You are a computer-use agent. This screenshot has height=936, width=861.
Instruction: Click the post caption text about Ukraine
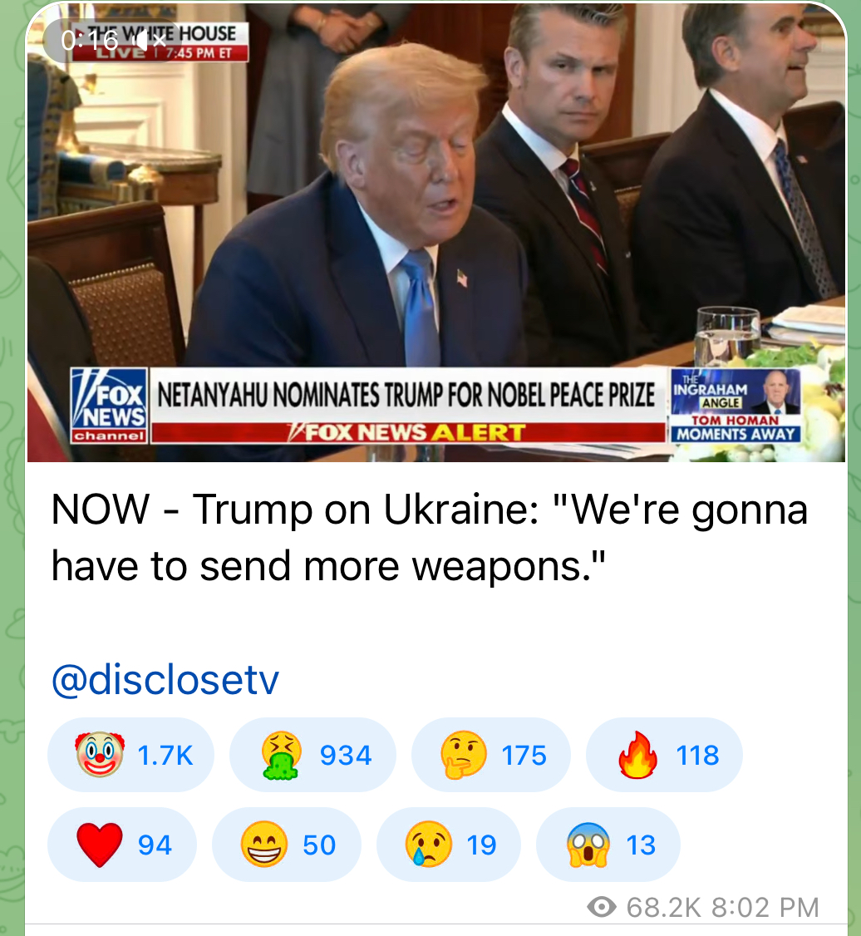coord(430,537)
